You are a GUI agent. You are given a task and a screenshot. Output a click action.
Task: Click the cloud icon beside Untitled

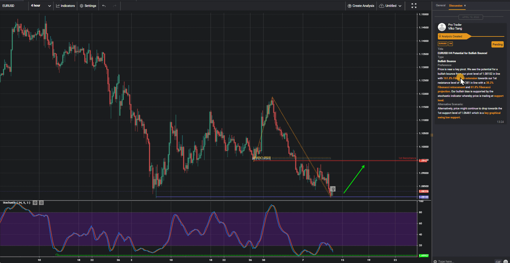pyautogui.click(x=381, y=6)
